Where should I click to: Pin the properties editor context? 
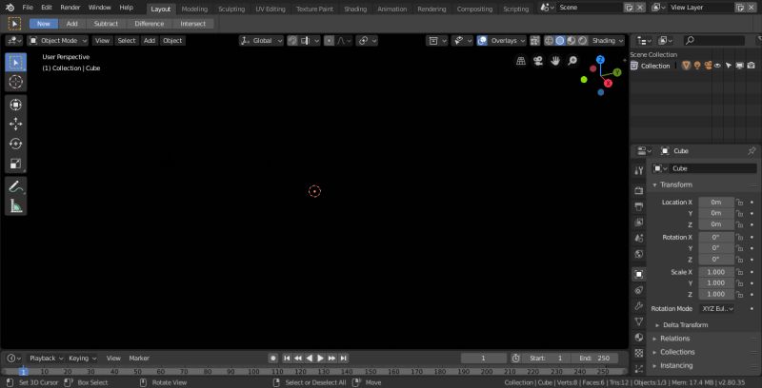(x=752, y=151)
